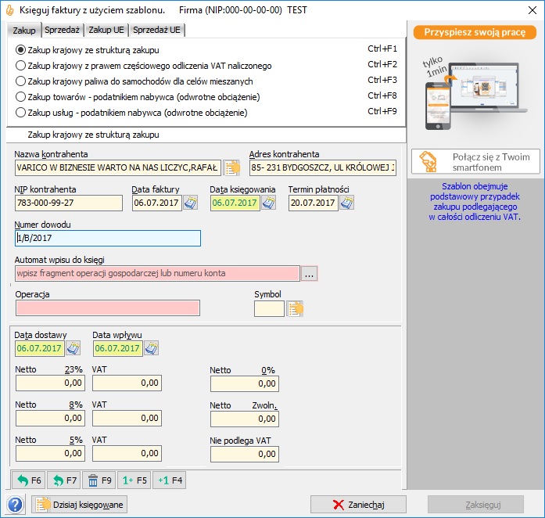545x518 pixels.
Task: Click the Zaniechaj cancel button
Action: pyautogui.click(x=358, y=505)
